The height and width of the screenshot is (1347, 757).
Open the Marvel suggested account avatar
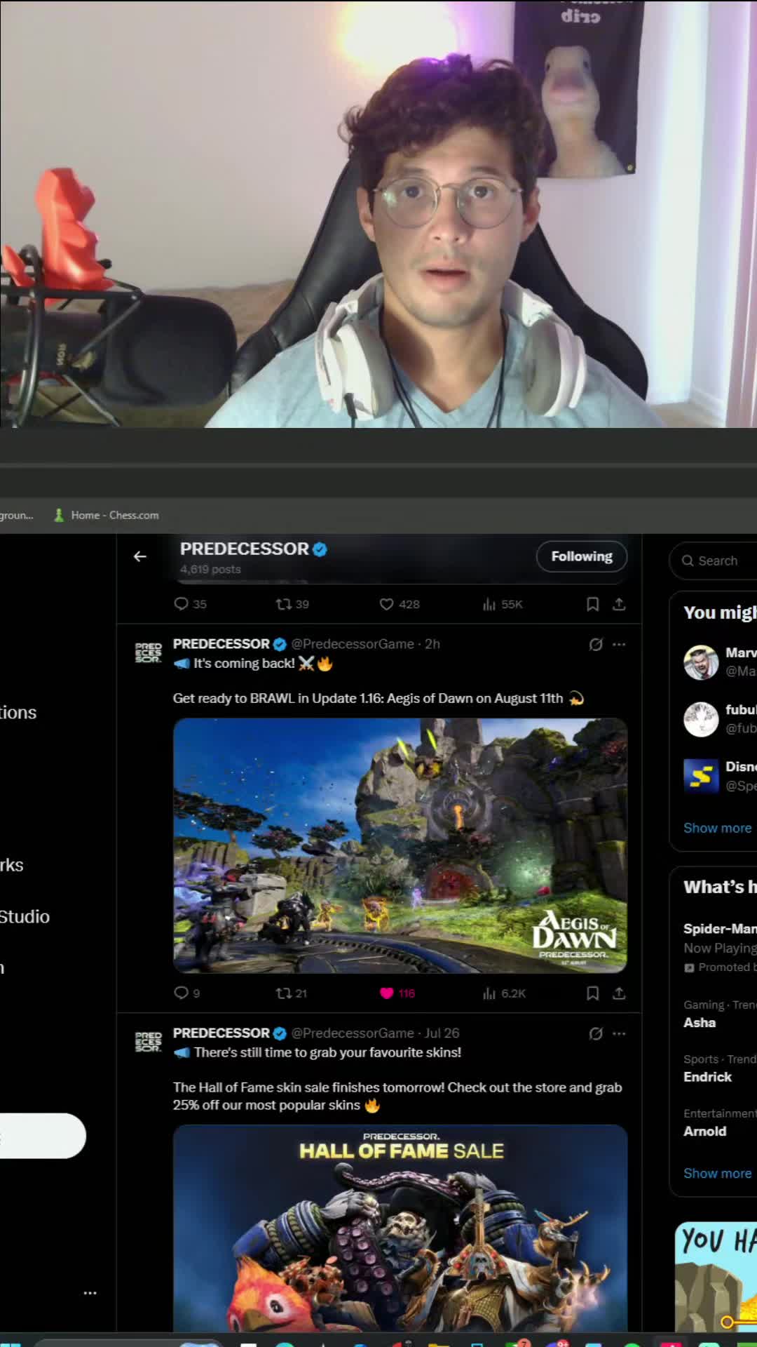pyautogui.click(x=701, y=662)
